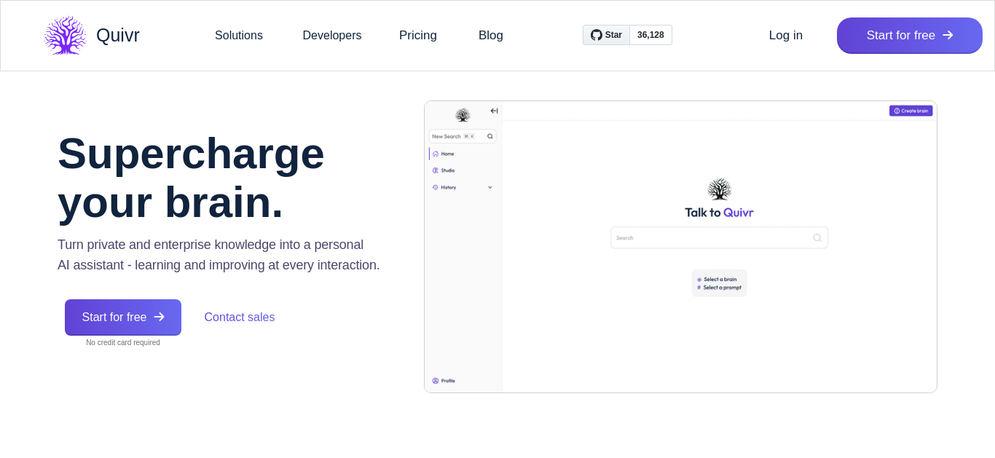Click the Profile item in preview sidebar
This screenshot has height=458, width=995.
(x=444, y=381)
